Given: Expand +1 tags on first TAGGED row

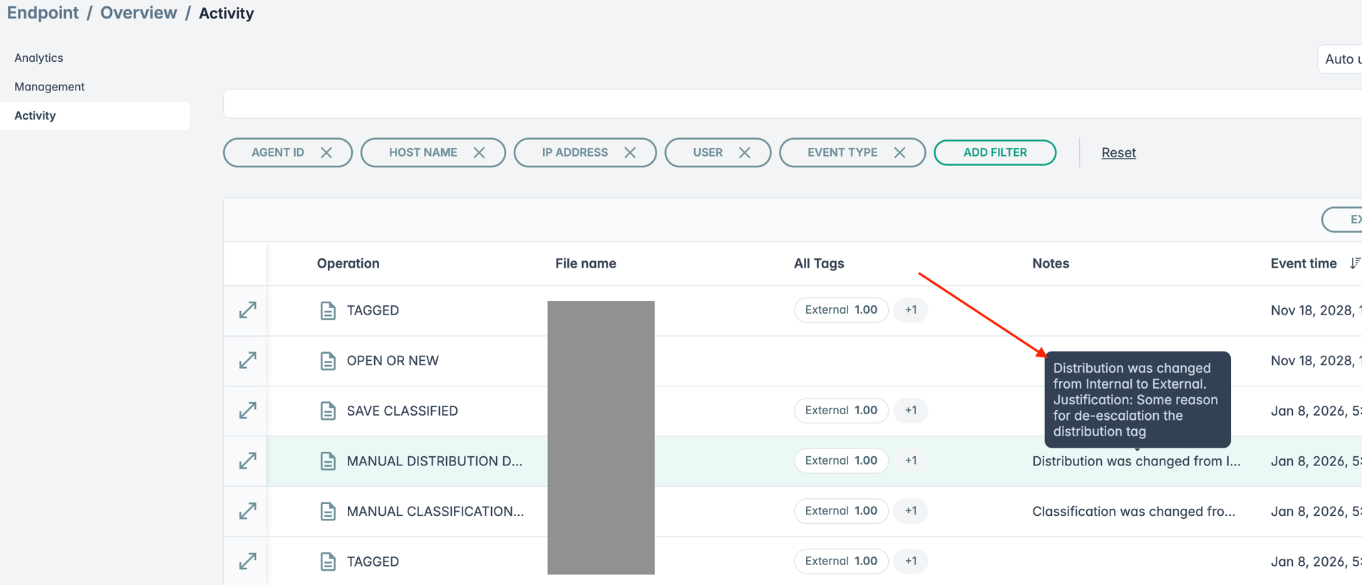Looking at the screenshot, I should pyautogui.click(x=910, y=310).
